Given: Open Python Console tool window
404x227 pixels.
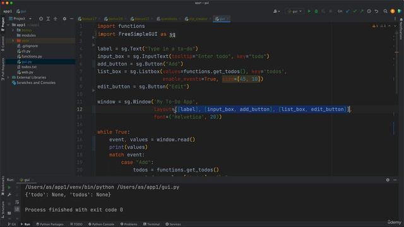Looking at the screenshot, I should coord(101,224).
